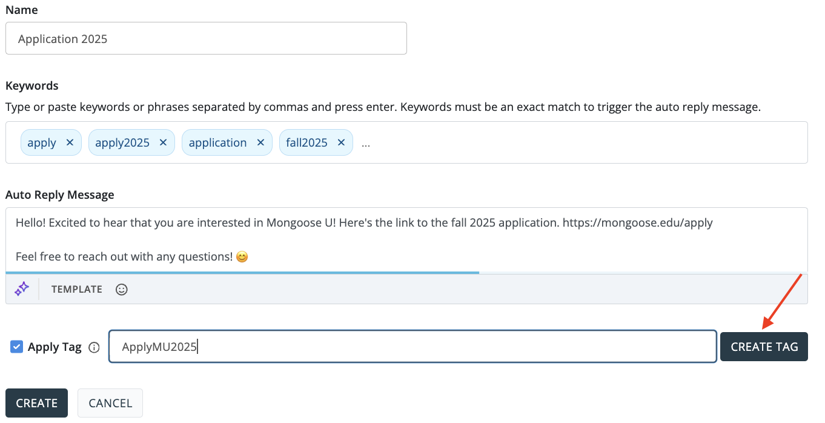The height and width of the screenshot is (423, 825).
Task: Expand the hidden keywords ellipsis
Action: 366,144
